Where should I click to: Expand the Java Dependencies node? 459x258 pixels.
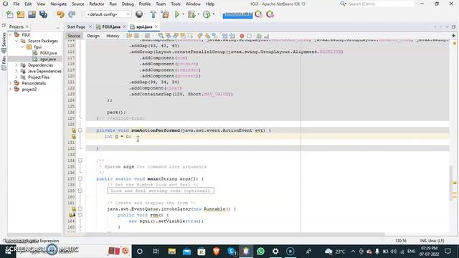16,72
